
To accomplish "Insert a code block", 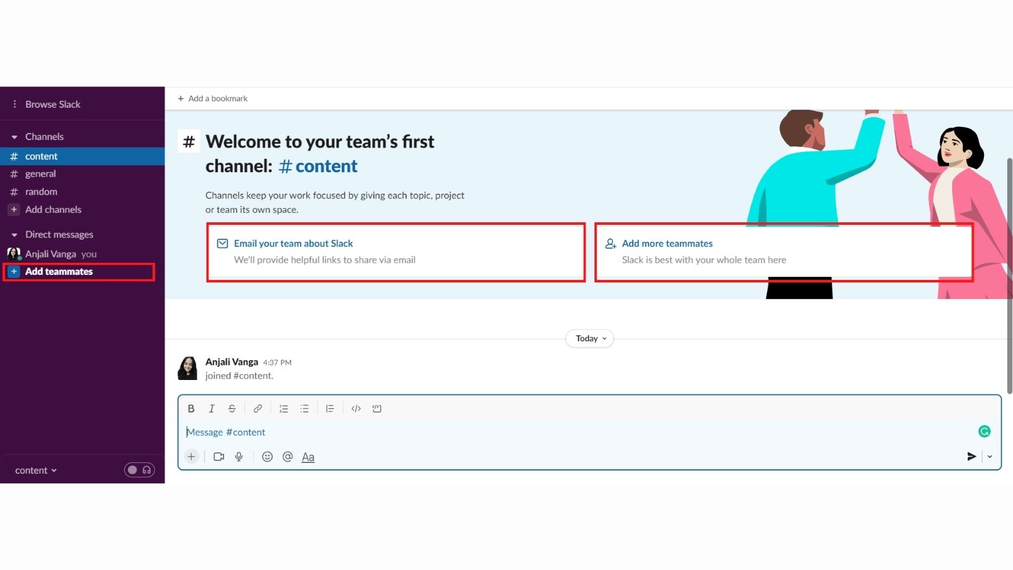I will tap(377, 408).
